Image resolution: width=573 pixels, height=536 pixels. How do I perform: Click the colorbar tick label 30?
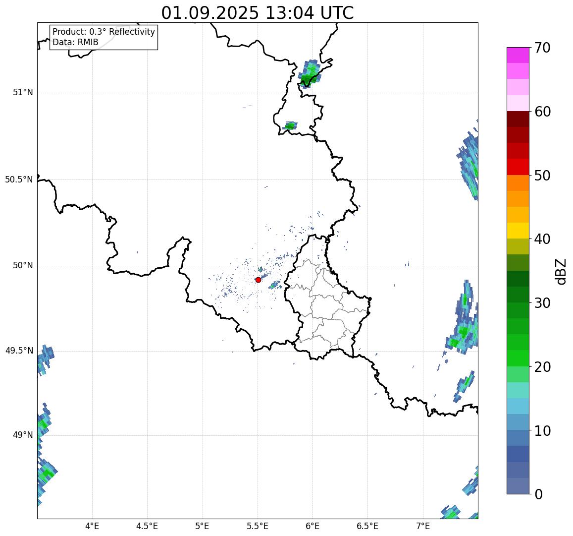coord(542,303)
